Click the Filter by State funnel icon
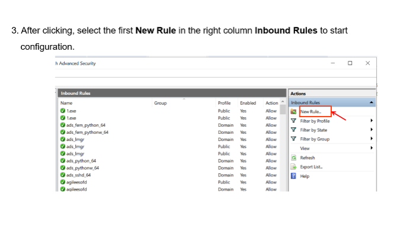Viewport: 403px width, 225px height. click(293, 130)
